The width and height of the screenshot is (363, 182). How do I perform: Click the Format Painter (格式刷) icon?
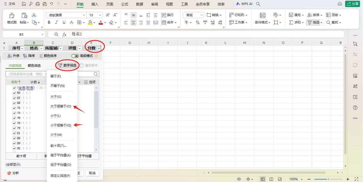12,15
